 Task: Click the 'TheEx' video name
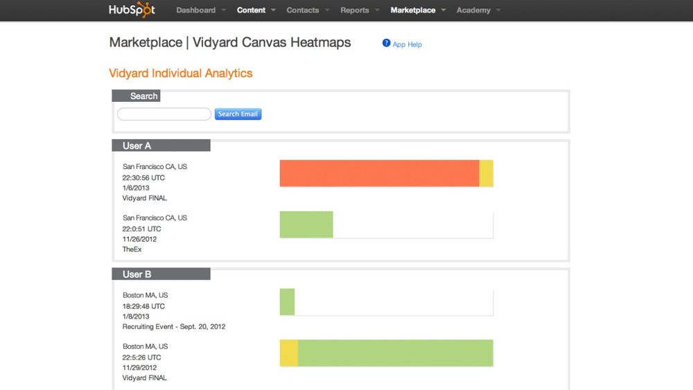pyautogui.click(x=132, y=249)
